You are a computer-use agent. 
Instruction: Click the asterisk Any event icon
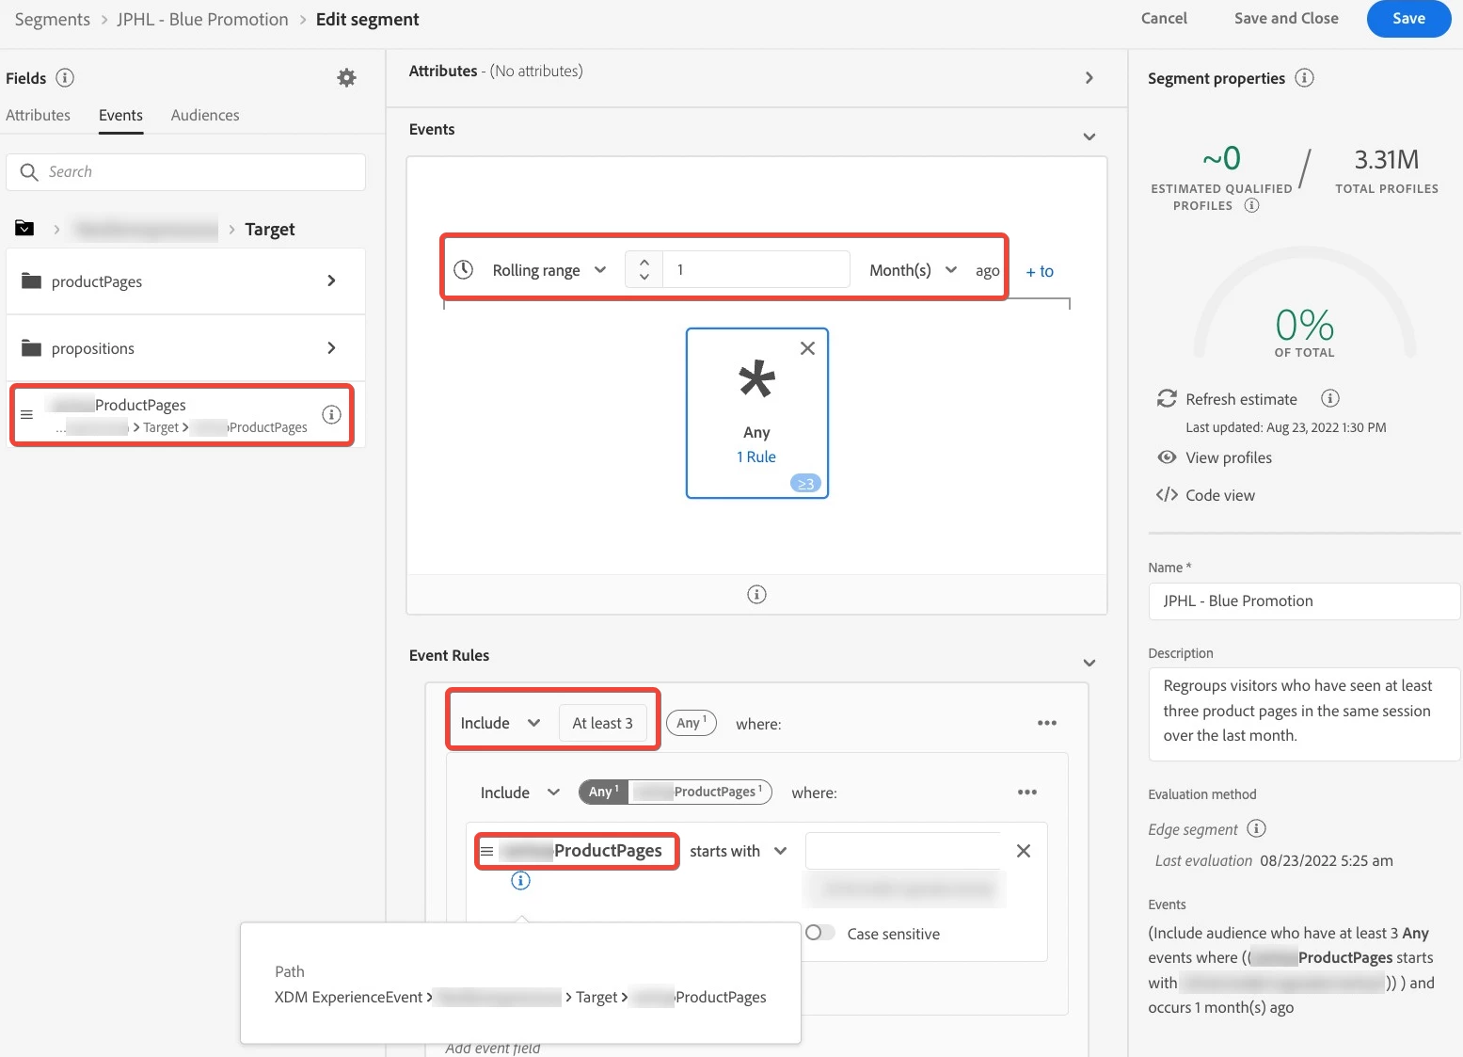tap(756, 379)
